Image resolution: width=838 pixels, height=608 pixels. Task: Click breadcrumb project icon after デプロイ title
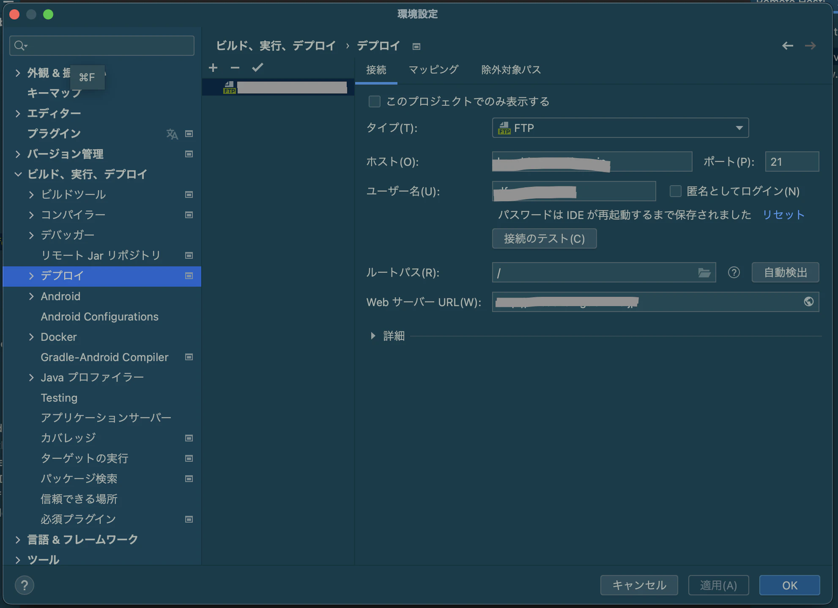[x=416, y=47]
